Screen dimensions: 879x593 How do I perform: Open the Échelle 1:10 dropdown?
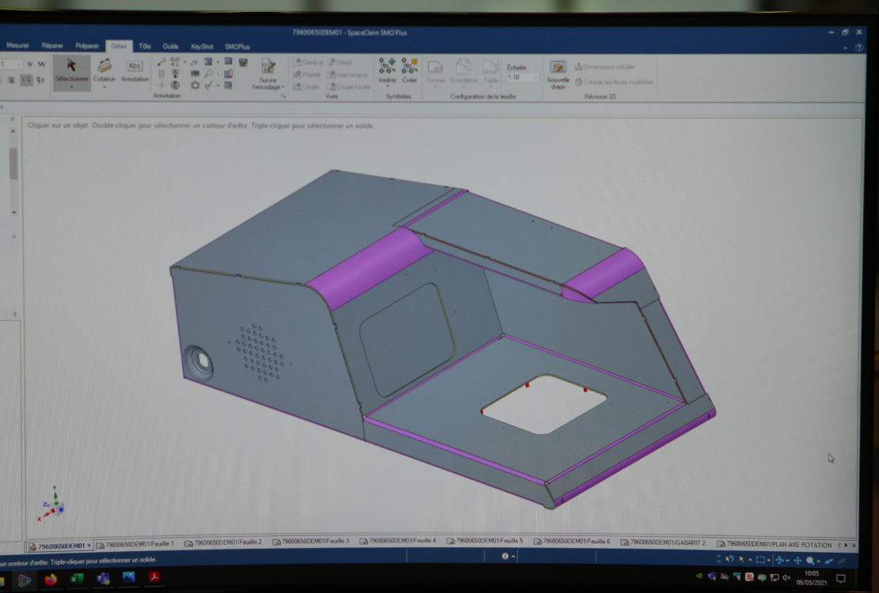[x=523, y=77]
